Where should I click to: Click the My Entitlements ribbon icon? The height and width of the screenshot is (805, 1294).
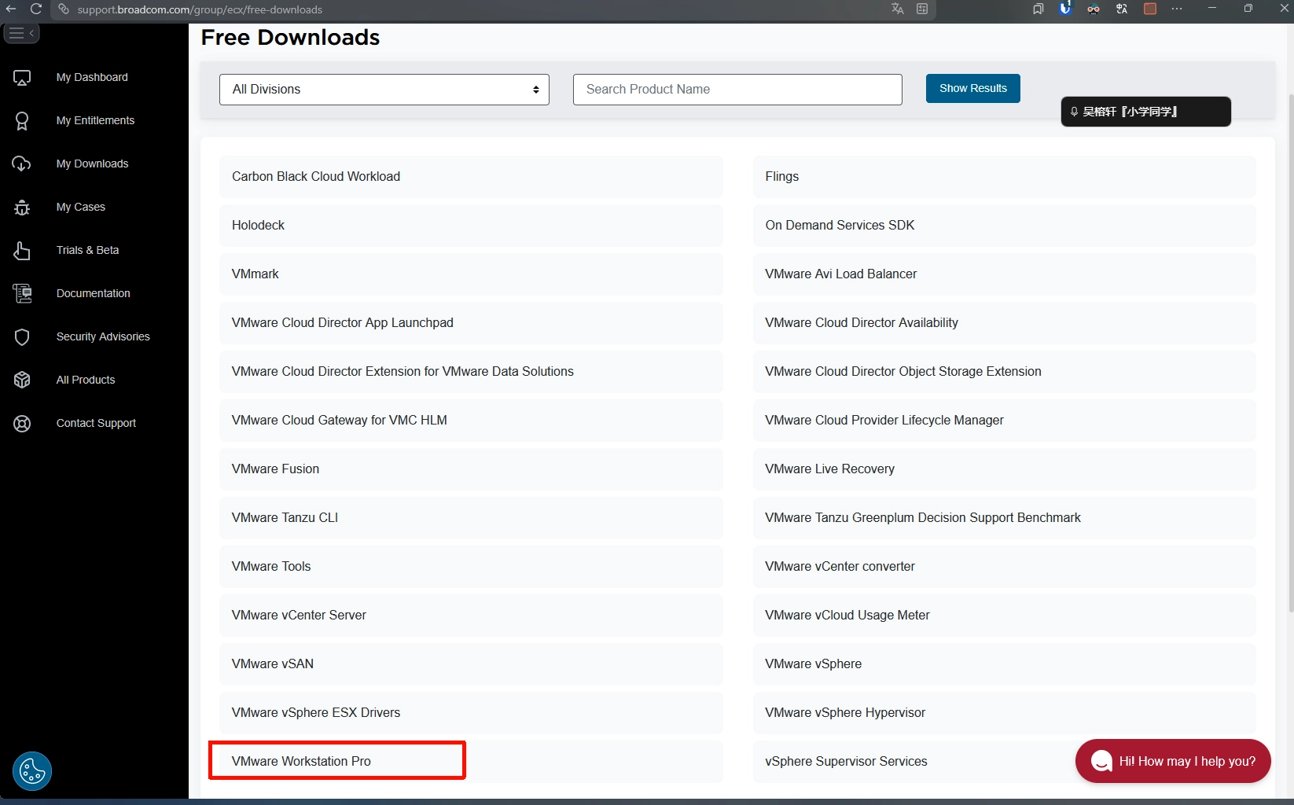[22, 121]
